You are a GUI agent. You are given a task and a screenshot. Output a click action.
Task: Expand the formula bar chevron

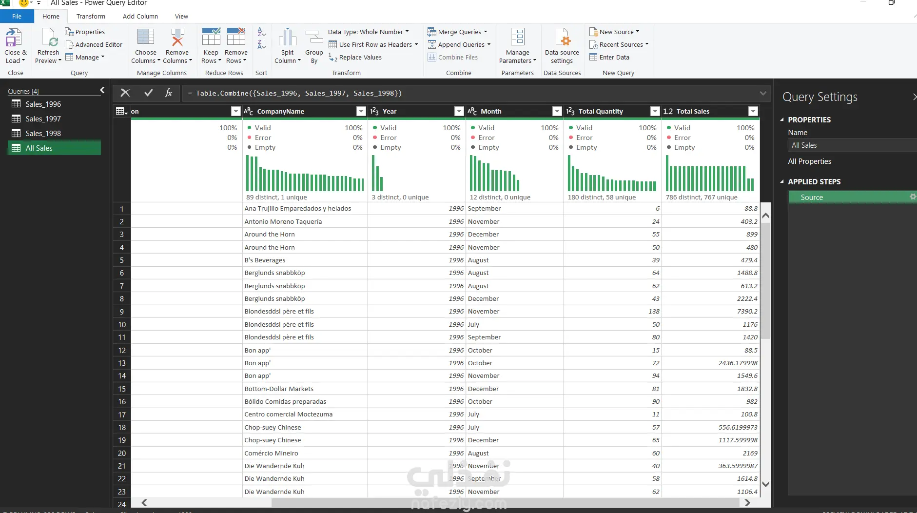(762, 93)
